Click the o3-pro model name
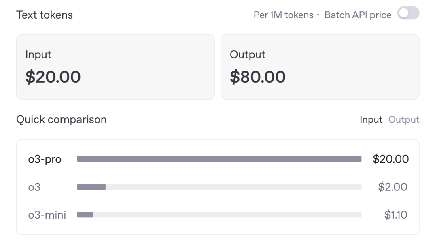437x244 pixels. coord(45,159)
